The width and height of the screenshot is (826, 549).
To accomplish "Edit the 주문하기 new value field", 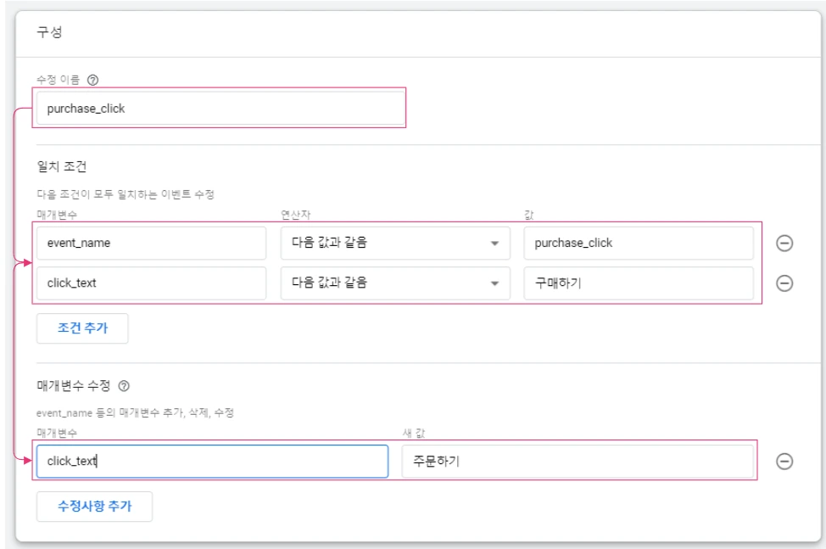I will (577, 462).
